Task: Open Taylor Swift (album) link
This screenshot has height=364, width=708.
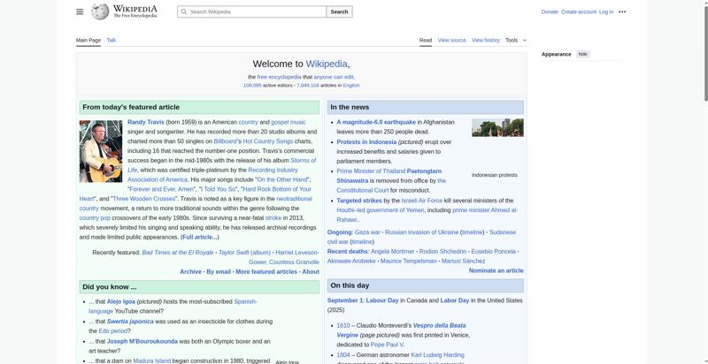Action: (244, 253)
